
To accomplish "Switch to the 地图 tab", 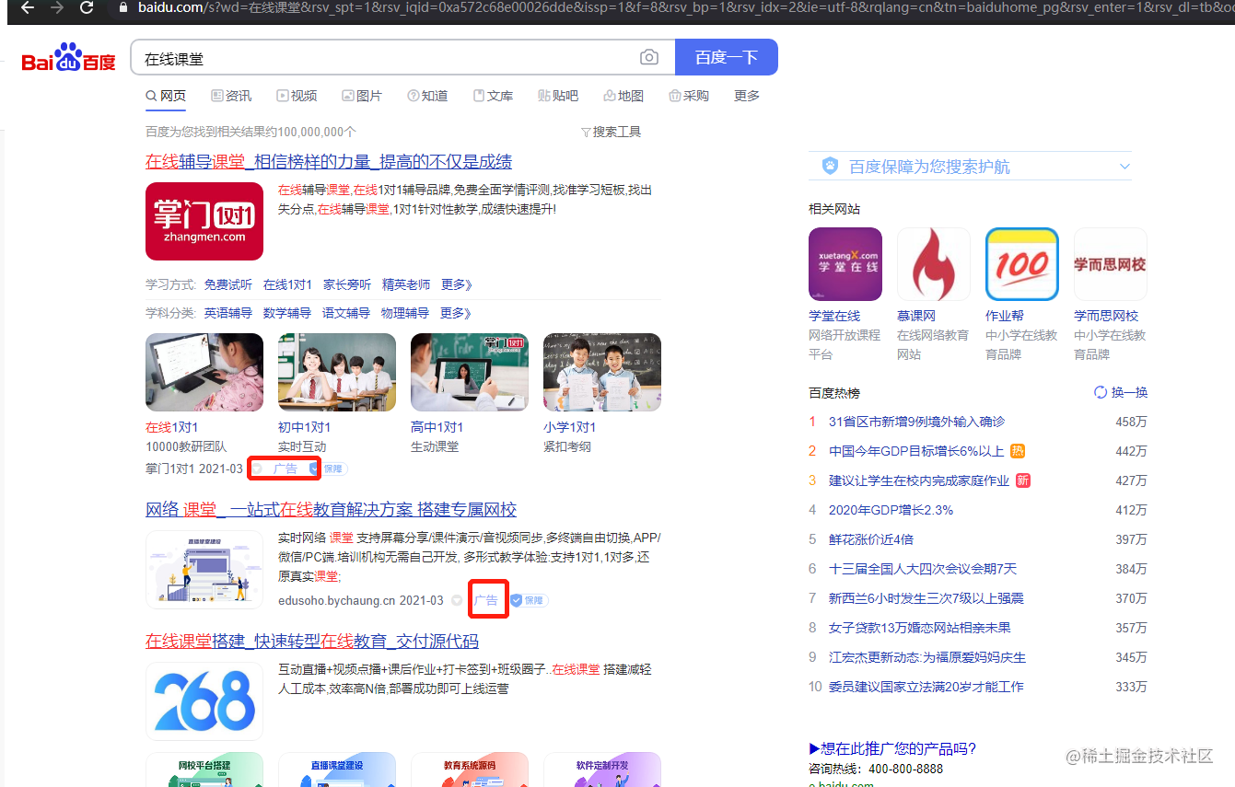I will tap(623, 96).
